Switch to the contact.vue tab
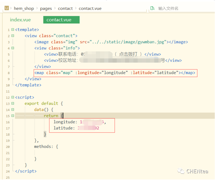The image size is (215, 180). 62,20
